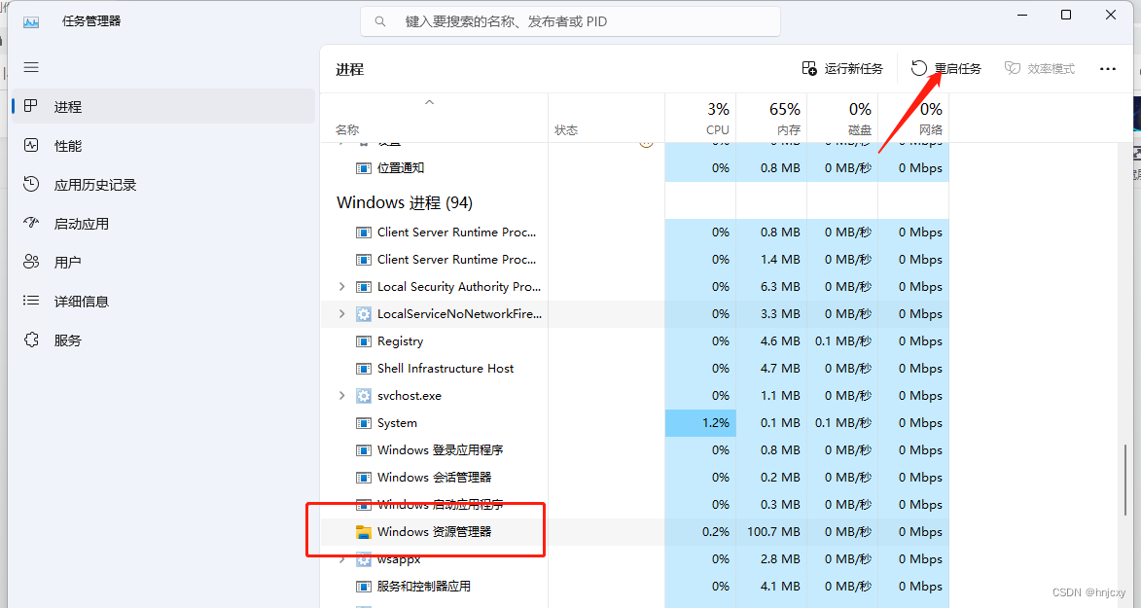Select second Client Server Runtime Process (1.4 MB)

[634, 259]
